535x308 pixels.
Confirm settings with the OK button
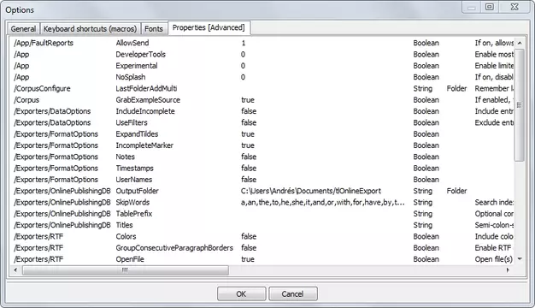(241, 293)
